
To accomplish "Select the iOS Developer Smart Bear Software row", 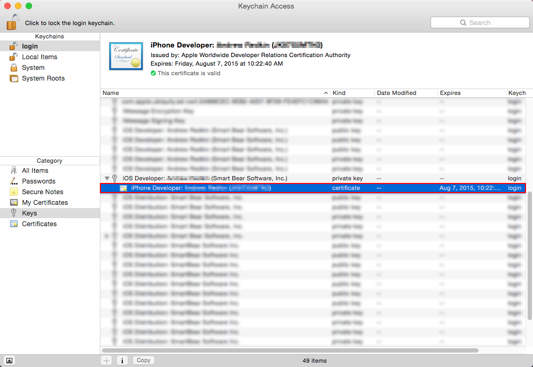I will click(x=313, y=178).
